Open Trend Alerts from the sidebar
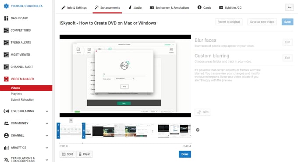Image resolution: width=298 pixels, height=162 pixels. coord(21,42)
